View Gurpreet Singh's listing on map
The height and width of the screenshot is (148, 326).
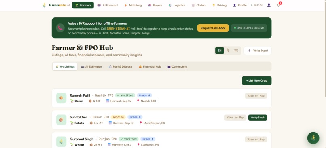tap(256, 139)
